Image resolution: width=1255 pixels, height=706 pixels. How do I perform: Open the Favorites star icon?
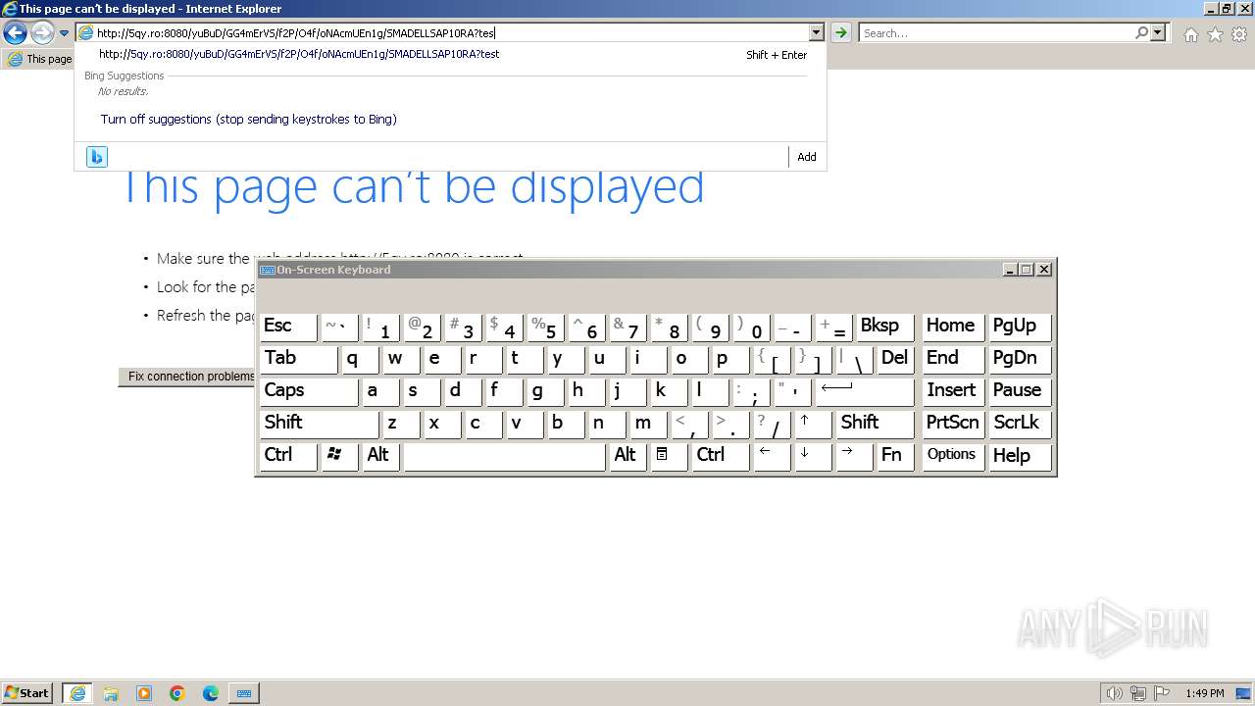(x=1215, y=34)
